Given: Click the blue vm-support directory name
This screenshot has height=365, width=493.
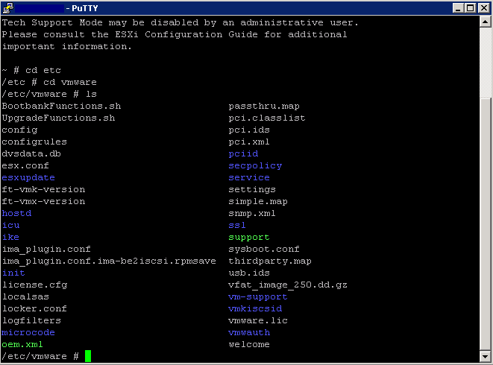Looking at the screenshot, I should tap(258, 297).
